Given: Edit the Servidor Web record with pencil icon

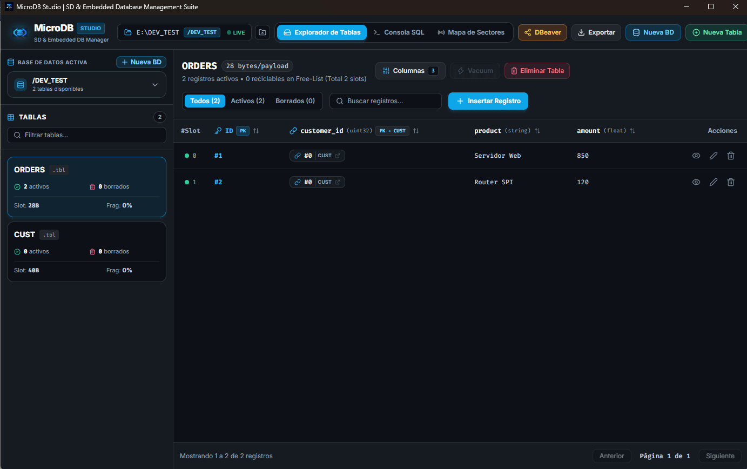Looking at the screenshot, I should (714, 156).
